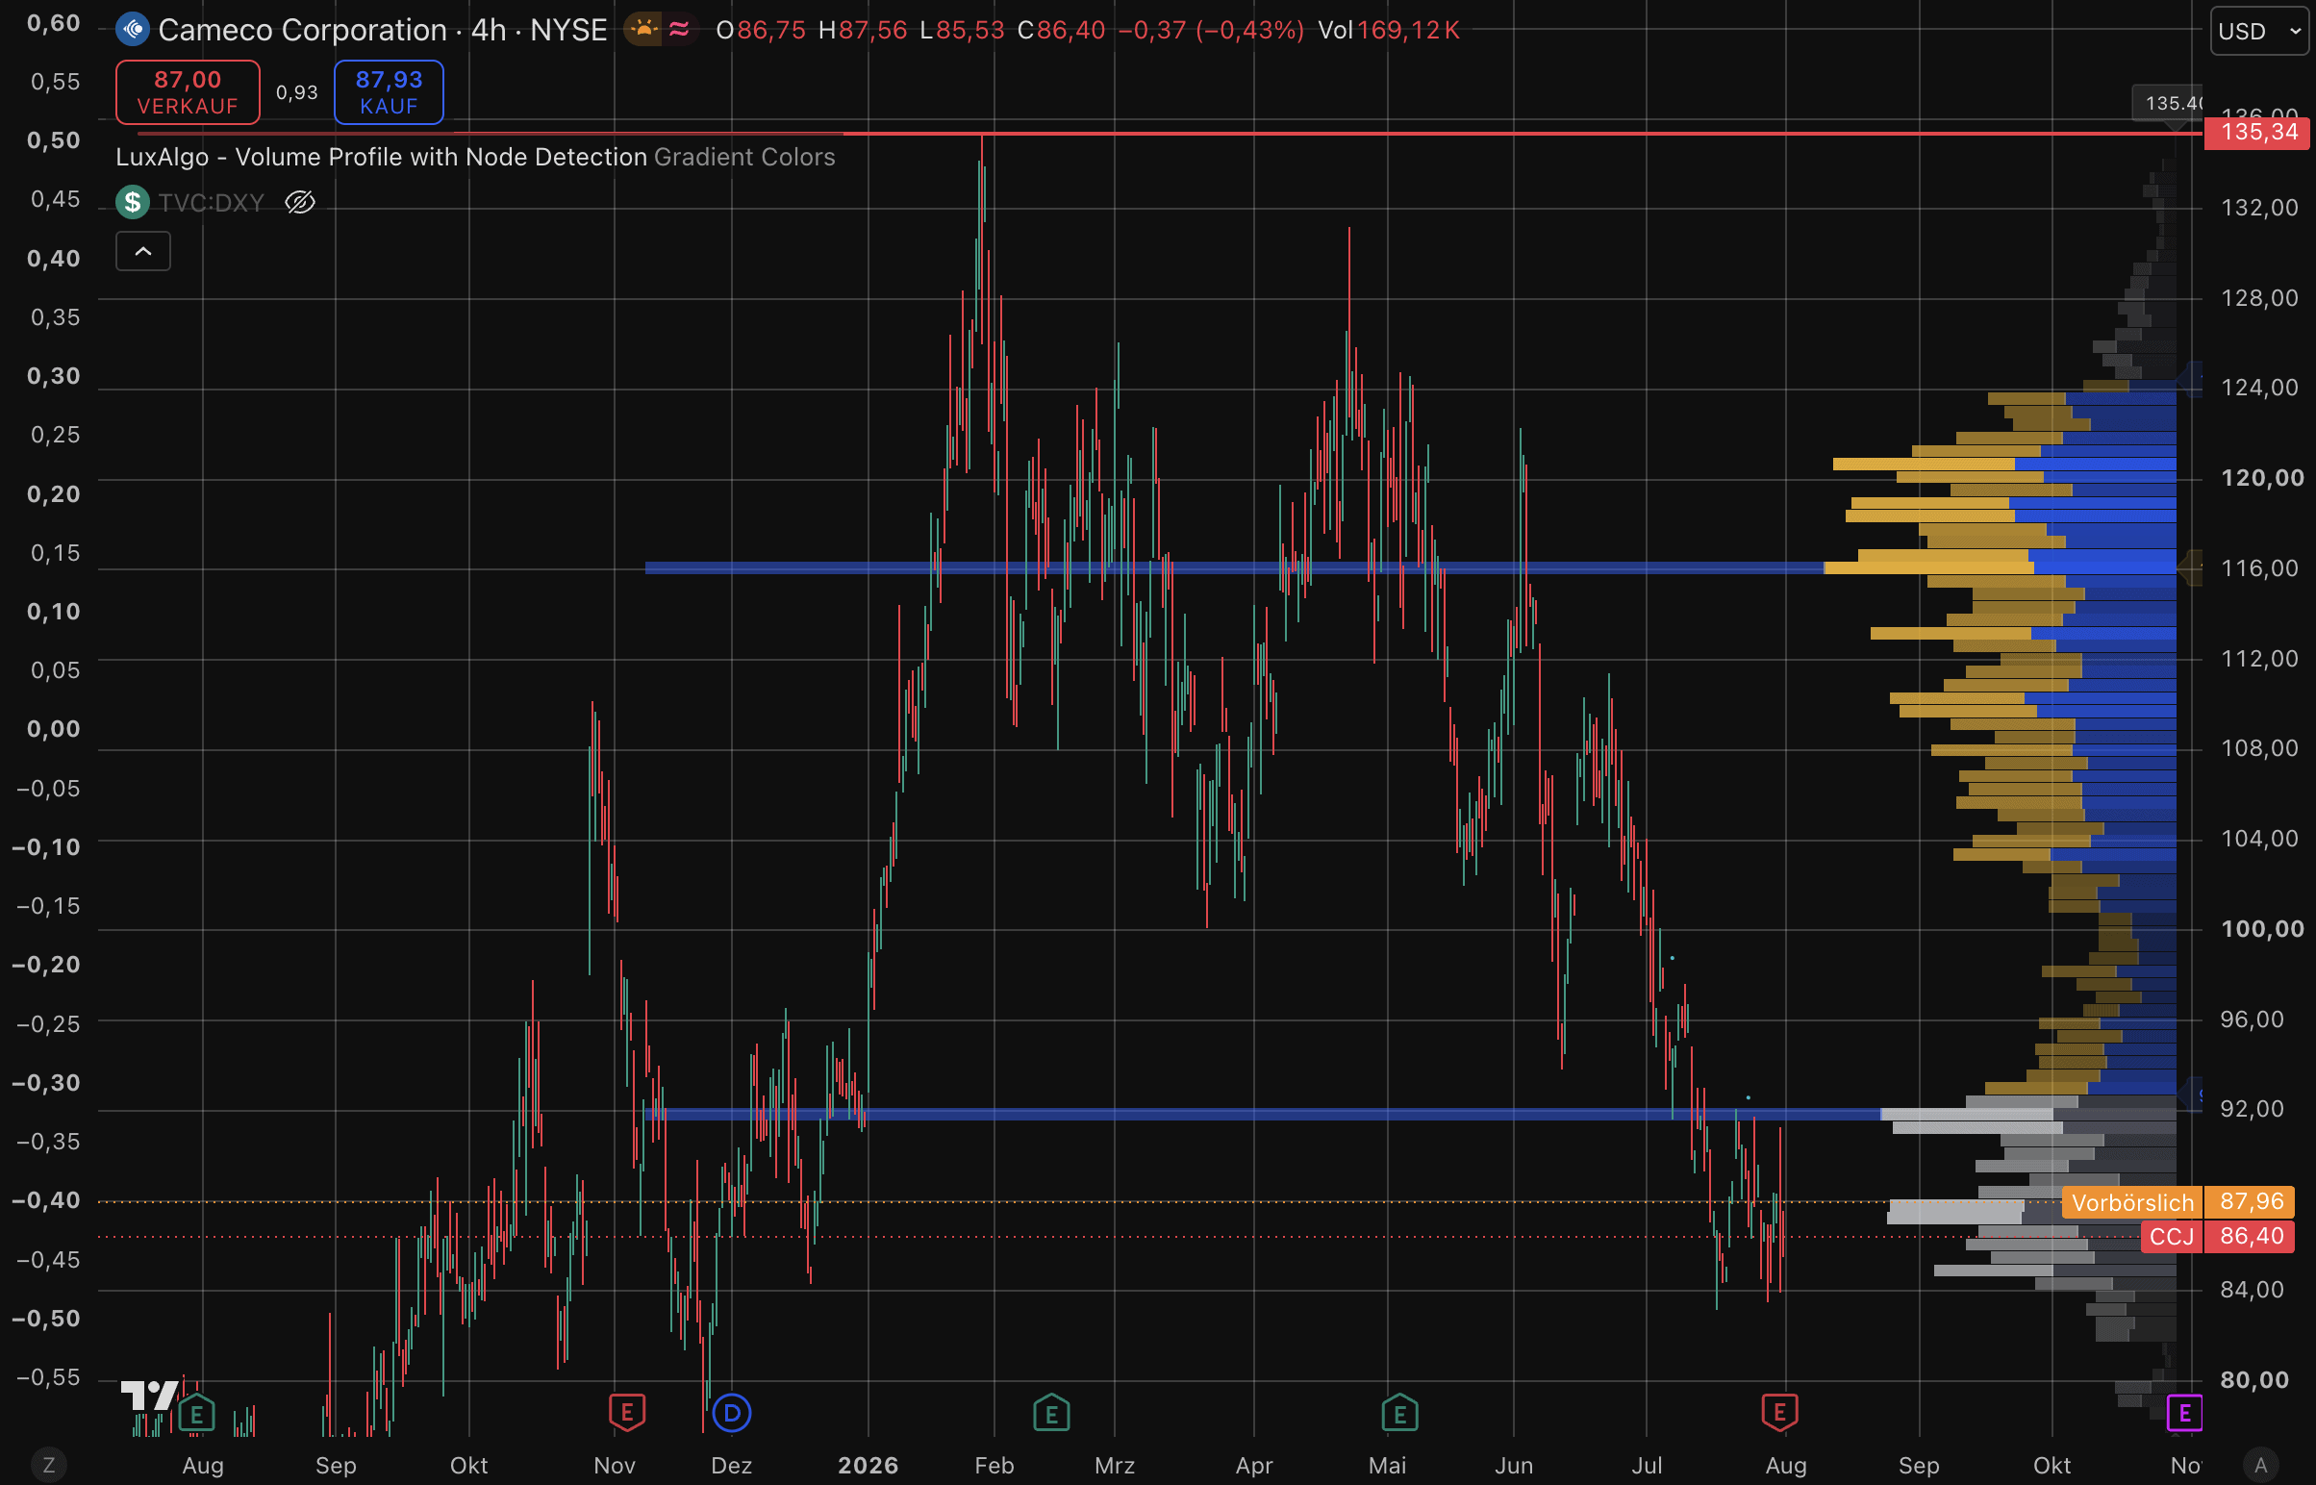Click the −0,55 left scale label
The image size is (2316, 1485).
(48, 1377)
